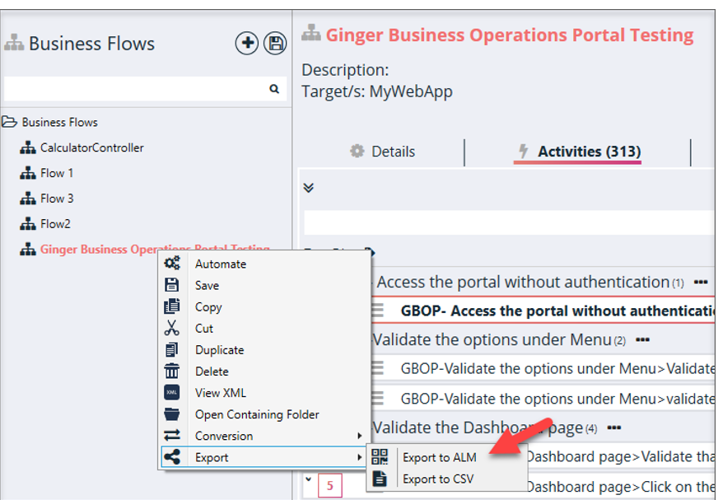Screen dimensions: 723x500
Task: Click the save all floppy disk icon
Action: coord(274,44)
